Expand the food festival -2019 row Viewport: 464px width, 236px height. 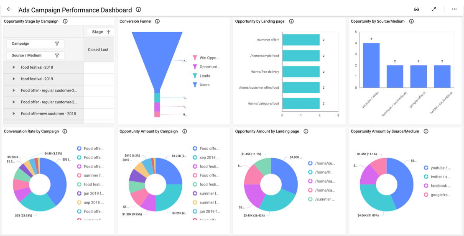point(14,79)
